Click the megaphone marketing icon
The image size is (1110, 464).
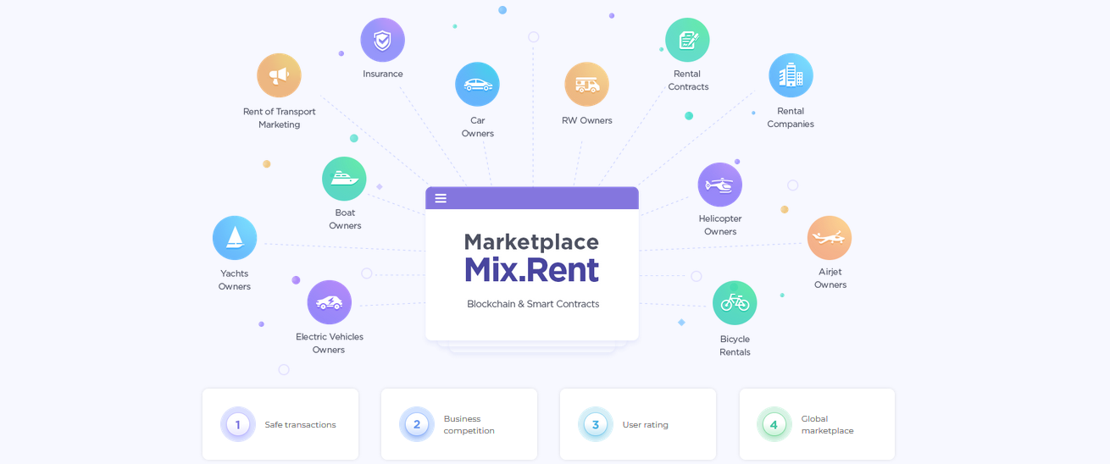pyautogui.click(x=279, y=75)
